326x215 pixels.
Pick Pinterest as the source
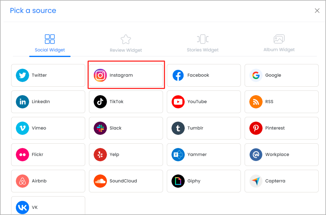(281, 128)
